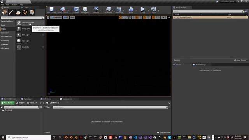Expand the Cinematics dropdown arrow
The width and height of the screenshot is (249, 140).
tap(124, 10)
